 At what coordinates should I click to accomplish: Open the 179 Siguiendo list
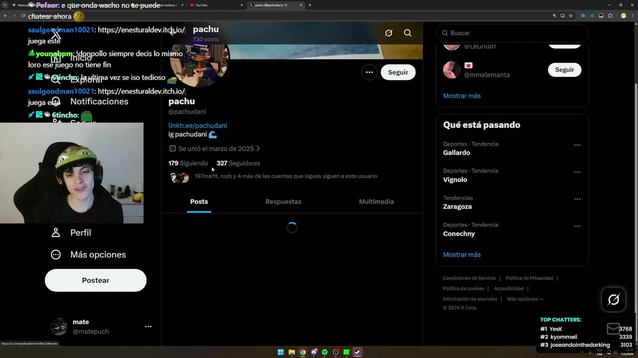[x=188, y=163]
